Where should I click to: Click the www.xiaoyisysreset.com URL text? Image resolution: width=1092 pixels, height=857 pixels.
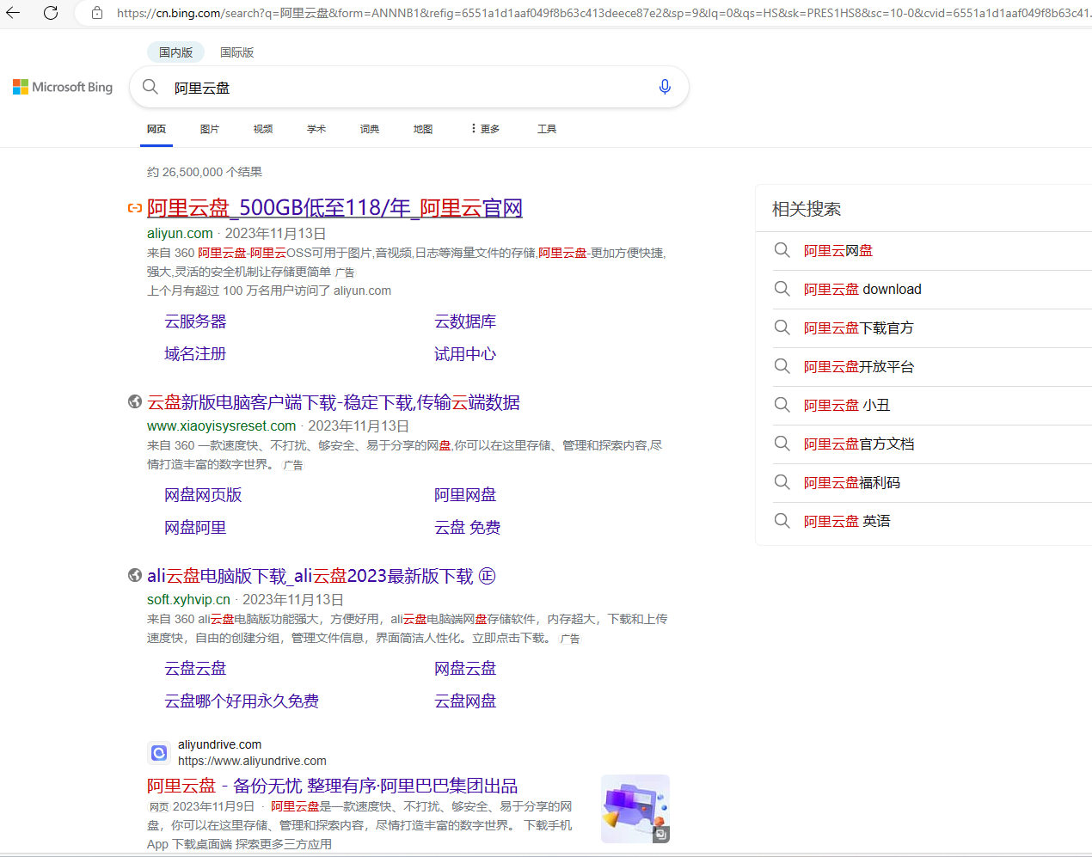(221, 425)
